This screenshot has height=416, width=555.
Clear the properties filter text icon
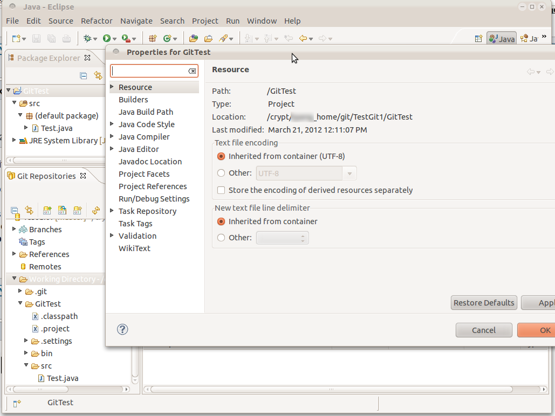click(192, 71)
